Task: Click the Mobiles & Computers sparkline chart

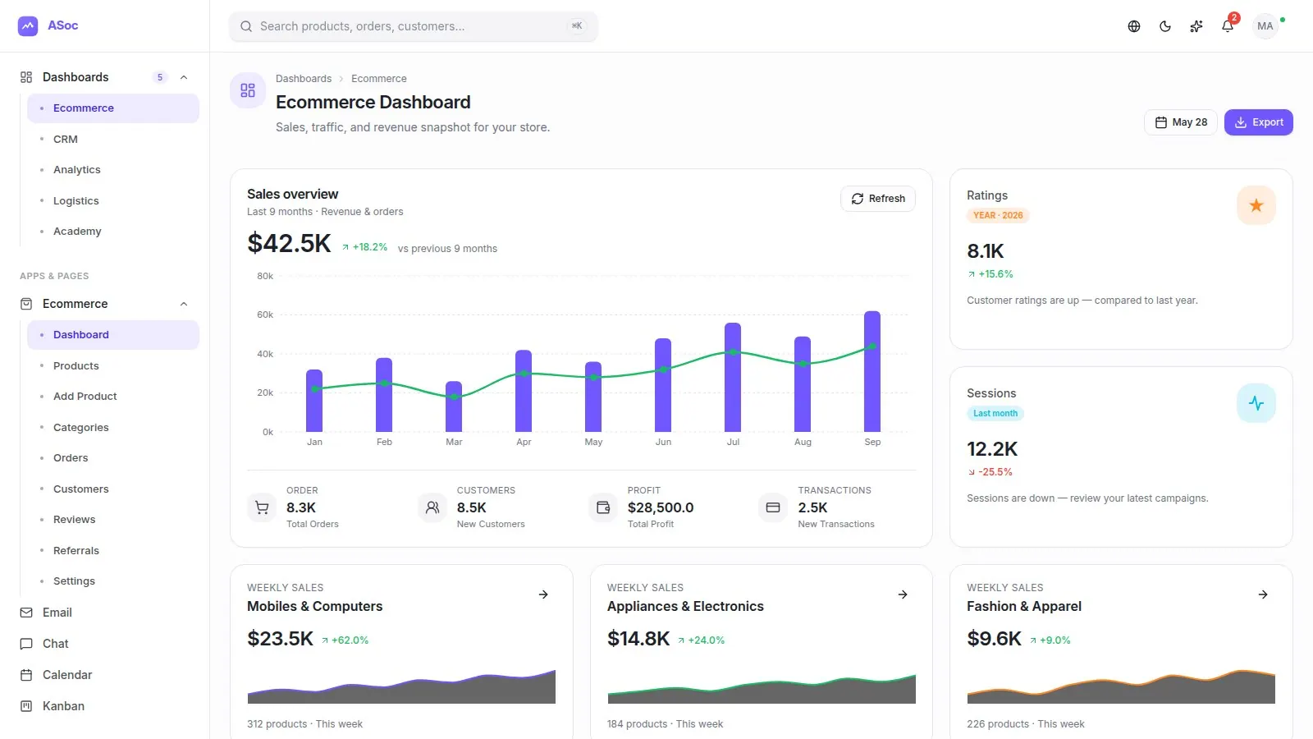Action: (x=401, y=686)
